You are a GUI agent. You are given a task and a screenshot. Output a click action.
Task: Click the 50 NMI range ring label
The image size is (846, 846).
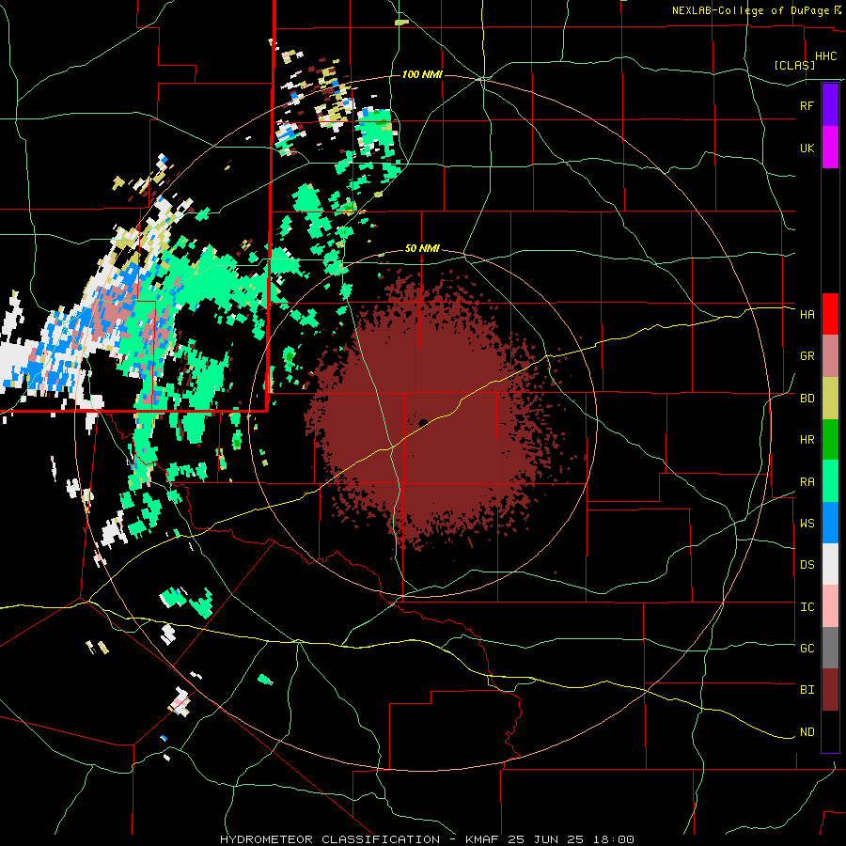click(422, 249)
